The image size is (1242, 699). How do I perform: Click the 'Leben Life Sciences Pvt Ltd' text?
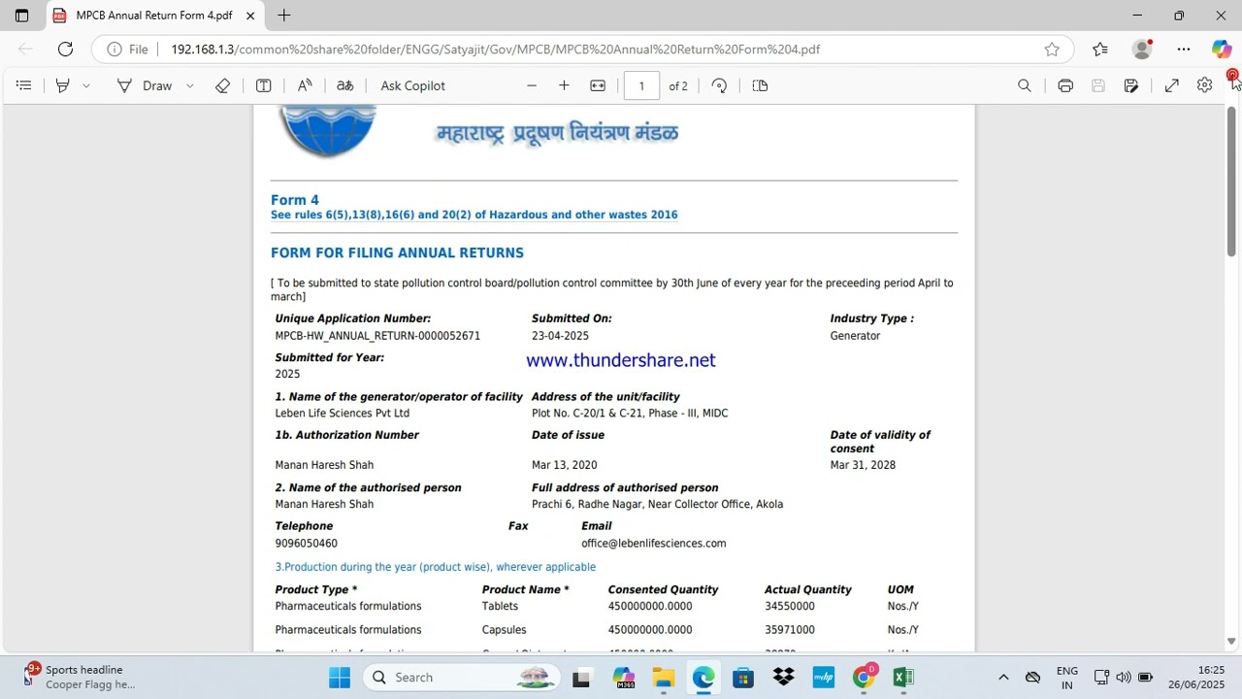tap(343, 414)
